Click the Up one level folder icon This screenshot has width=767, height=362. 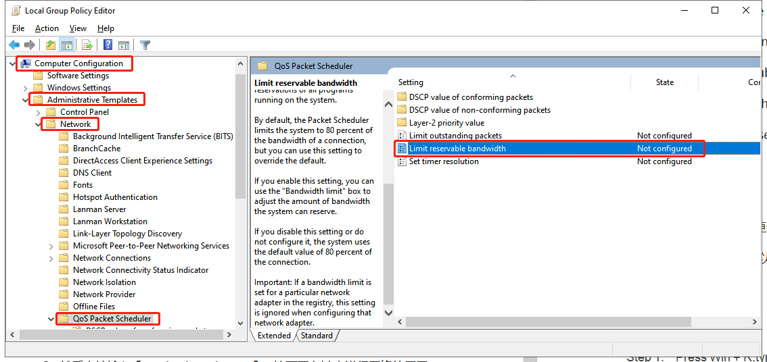pyautogui.click(x=51, y=45)
